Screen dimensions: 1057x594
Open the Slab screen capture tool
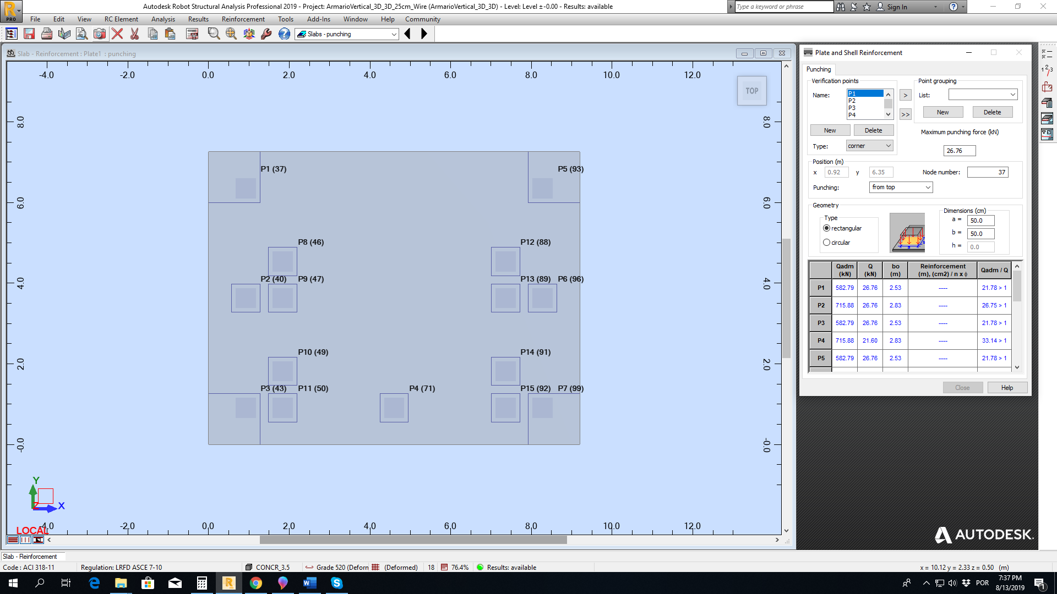tap(100, 34)
